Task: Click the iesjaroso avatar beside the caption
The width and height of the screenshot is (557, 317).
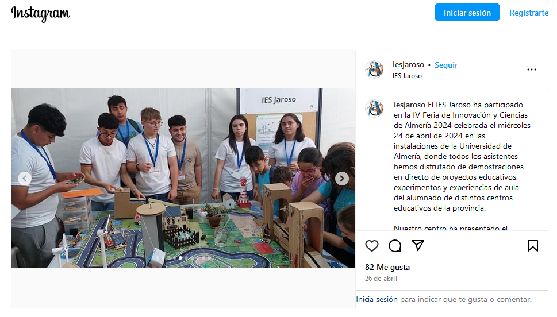Action: click(x=374, y=109)
